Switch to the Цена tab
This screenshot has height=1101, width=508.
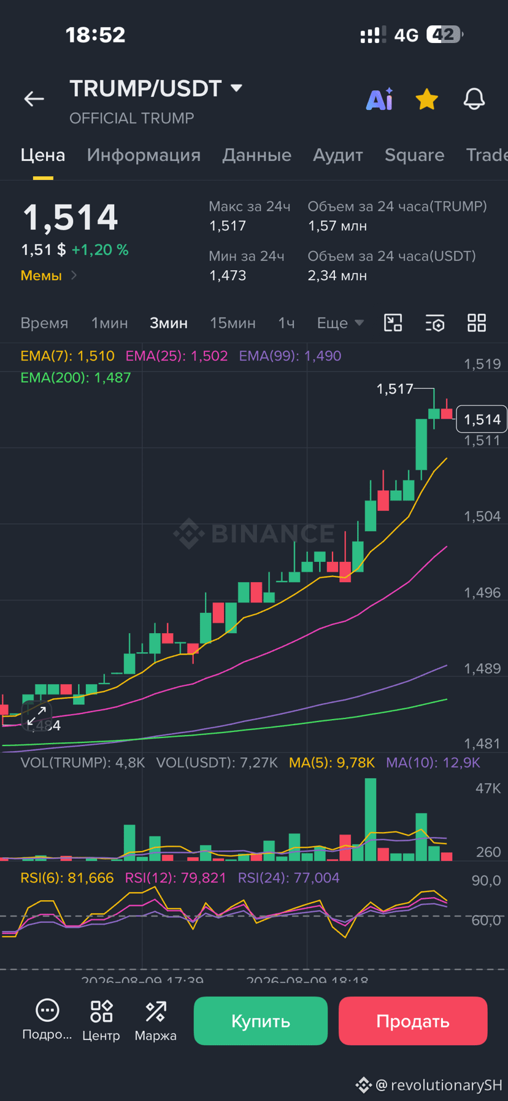click(43, 155)
